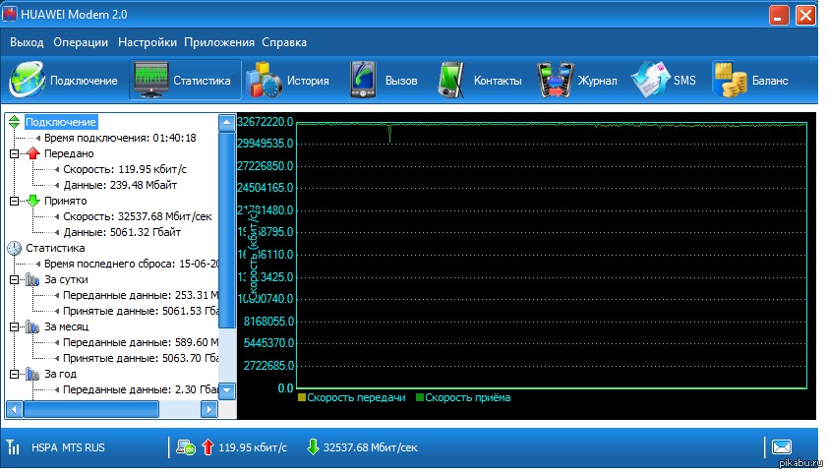Image resolution: width=828 pixels, height=474 pixels.
Task: Open the Журнал log icon
Action: (555, 81)
